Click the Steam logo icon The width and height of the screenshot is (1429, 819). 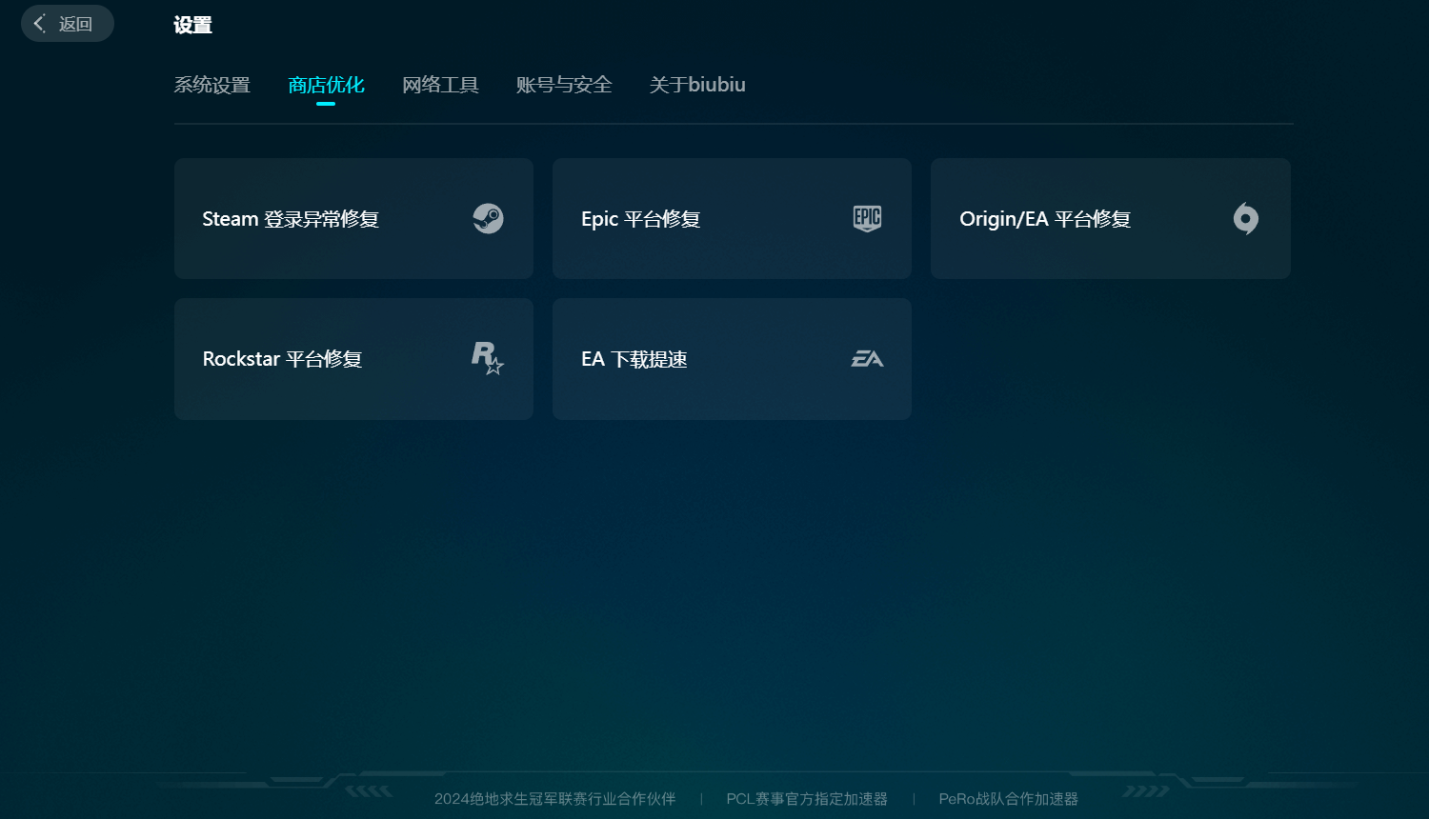(x=488, y=219)
